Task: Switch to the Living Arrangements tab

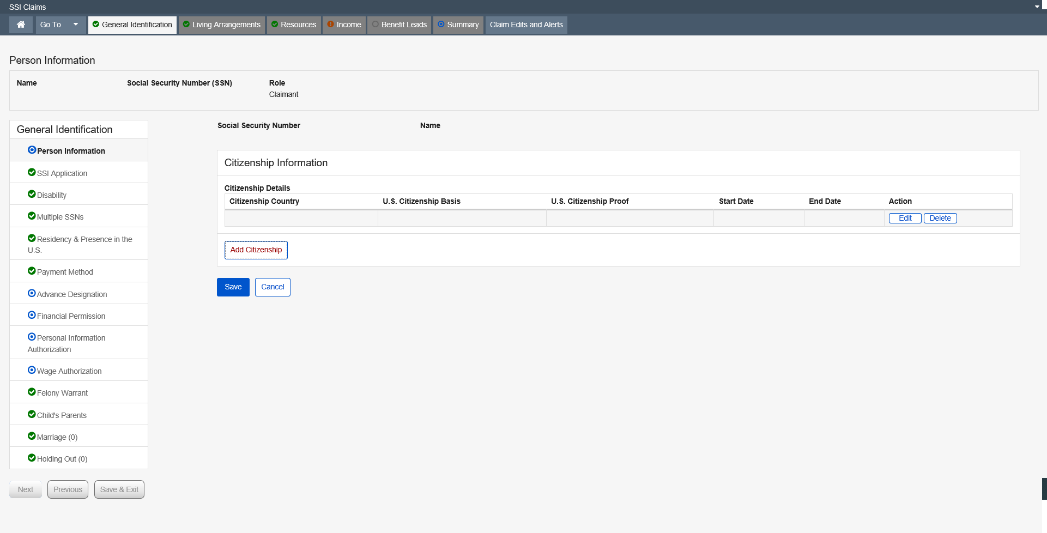Action: pyautogui.click(x=222, y=25)
